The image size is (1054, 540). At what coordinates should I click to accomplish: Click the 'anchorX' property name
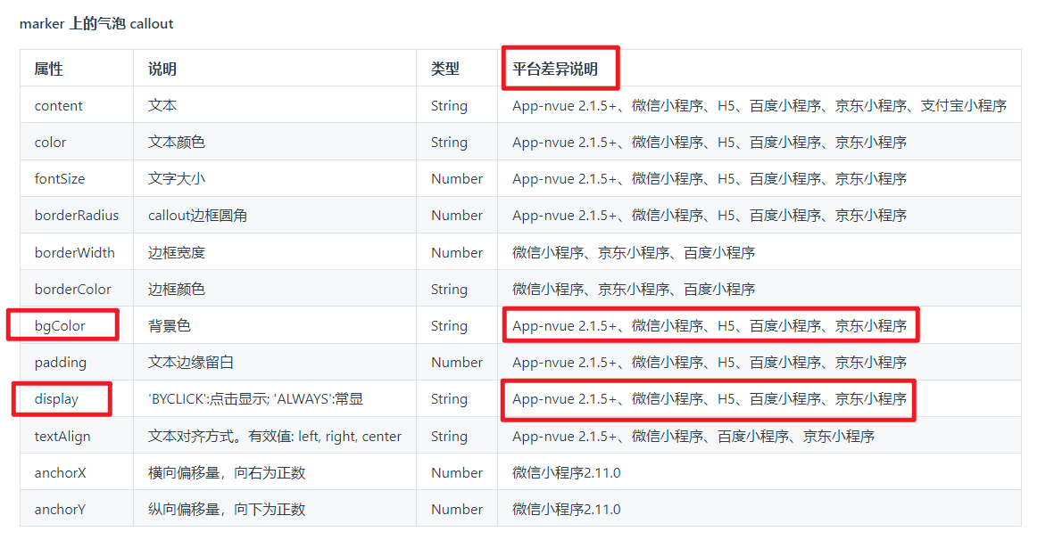point(60,472)
